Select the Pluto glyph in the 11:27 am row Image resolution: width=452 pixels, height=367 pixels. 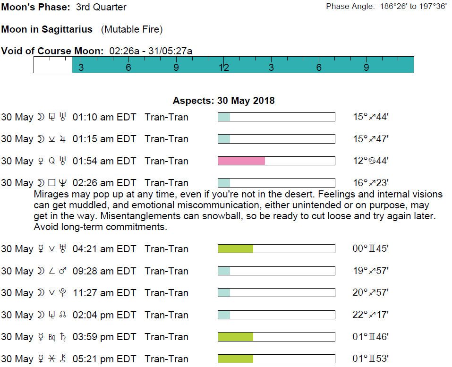(62, 293)
